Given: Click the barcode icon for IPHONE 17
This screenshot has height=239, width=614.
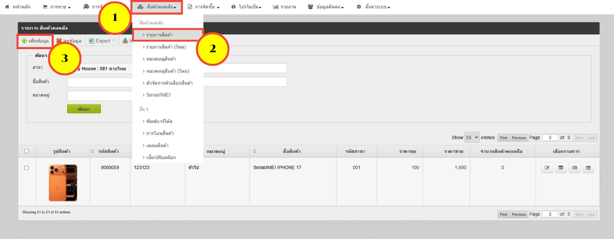Looking at the screenshot, I should [574, 168].
